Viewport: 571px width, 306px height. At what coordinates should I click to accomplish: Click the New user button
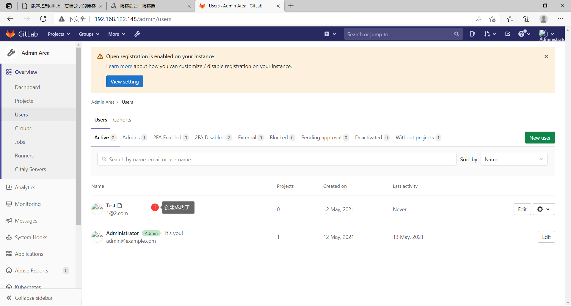pyautogui.click(x=540, y=138)
